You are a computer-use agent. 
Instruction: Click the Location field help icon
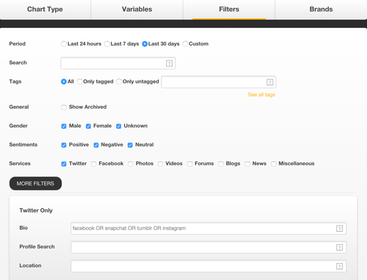339,266
